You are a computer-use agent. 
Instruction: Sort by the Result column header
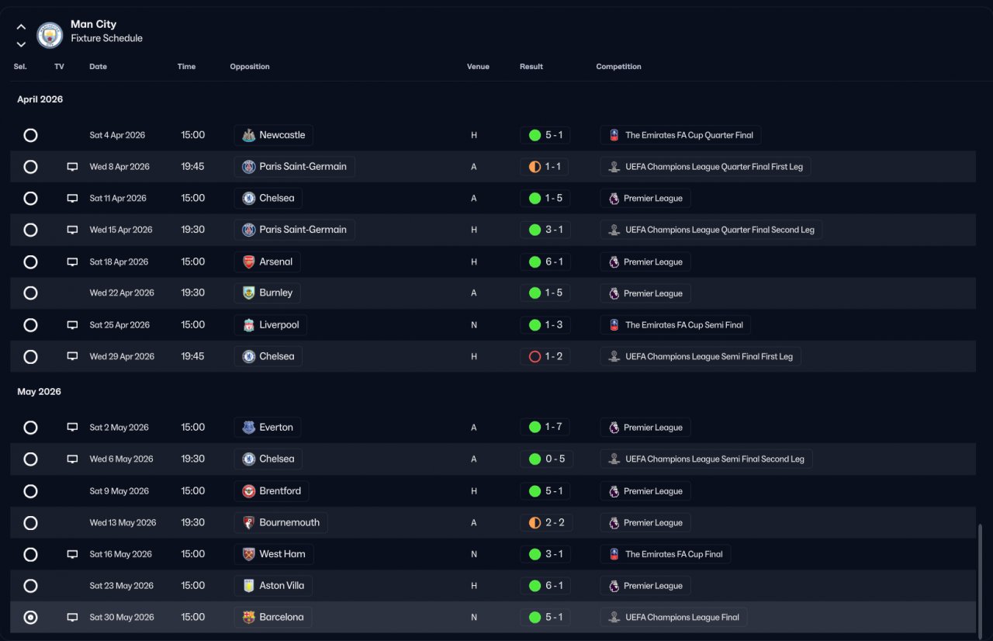pyautogui.click(x=531, y=67)
